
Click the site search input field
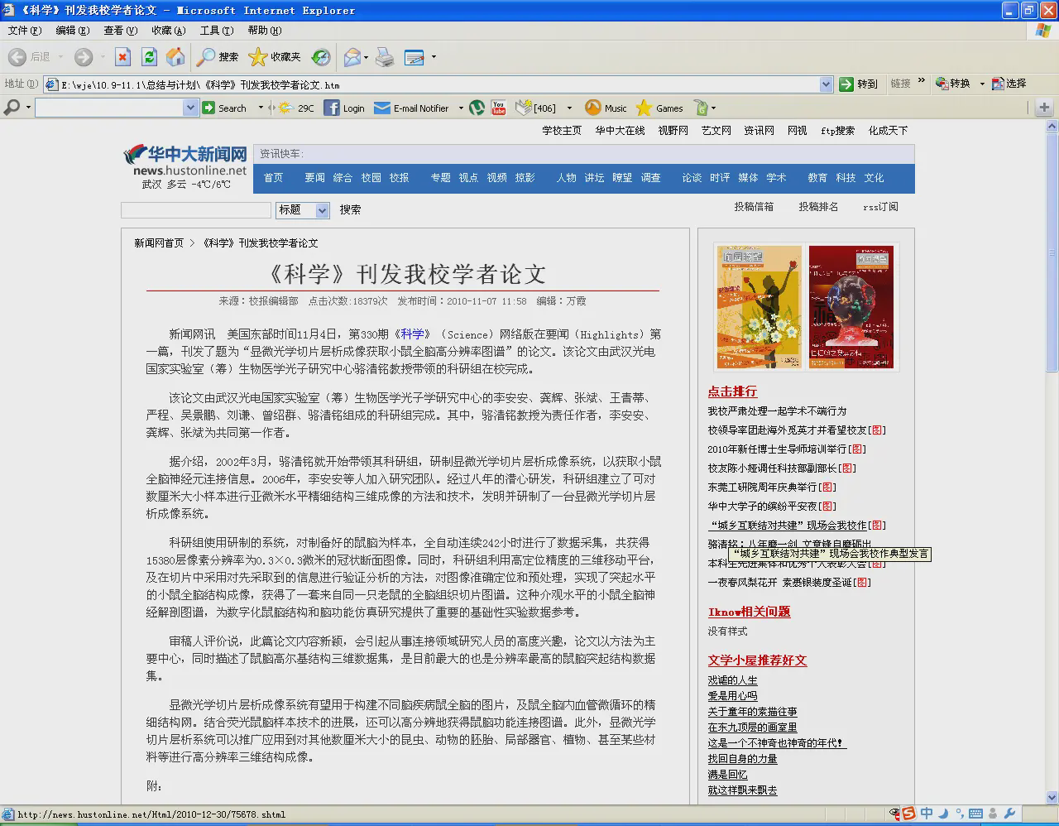tap(196, 210)
